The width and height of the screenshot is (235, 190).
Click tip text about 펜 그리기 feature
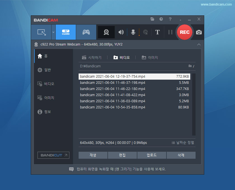(121, 169)
